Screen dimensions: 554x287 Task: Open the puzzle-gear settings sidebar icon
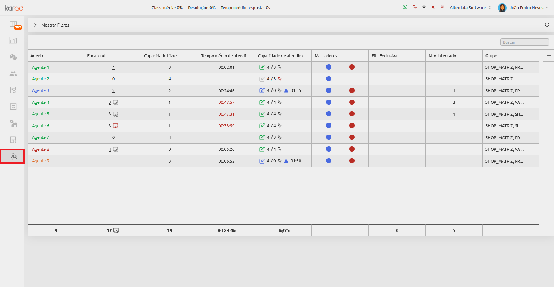tap(13, 123)
